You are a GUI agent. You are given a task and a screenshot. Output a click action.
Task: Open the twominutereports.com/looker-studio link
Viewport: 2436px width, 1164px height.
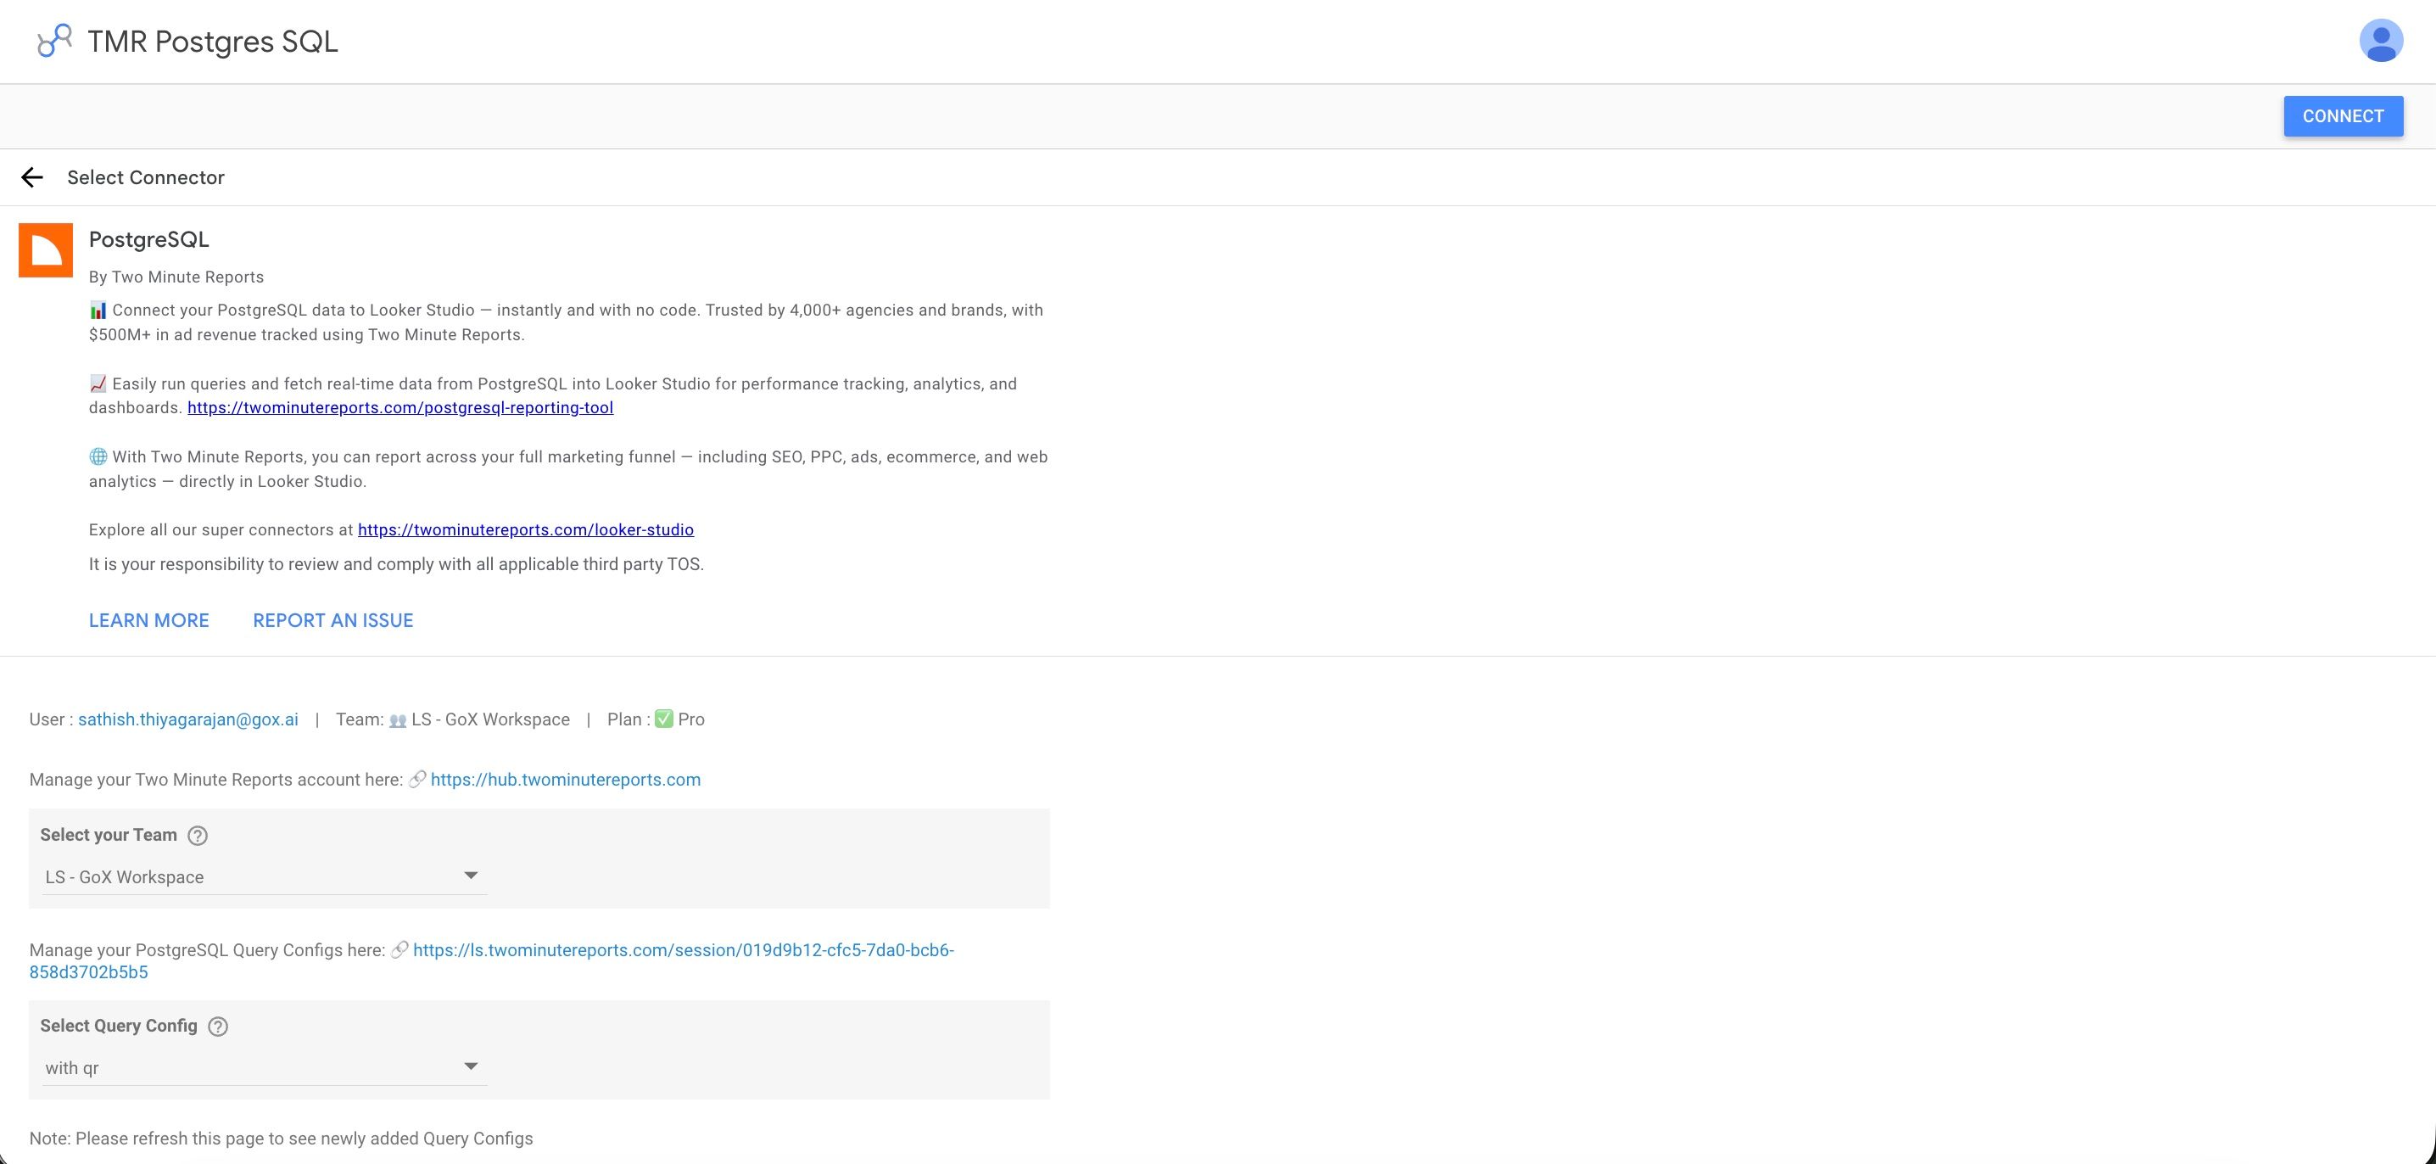525,529
